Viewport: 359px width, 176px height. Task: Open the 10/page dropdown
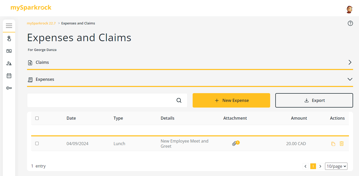tap(336, 166)
